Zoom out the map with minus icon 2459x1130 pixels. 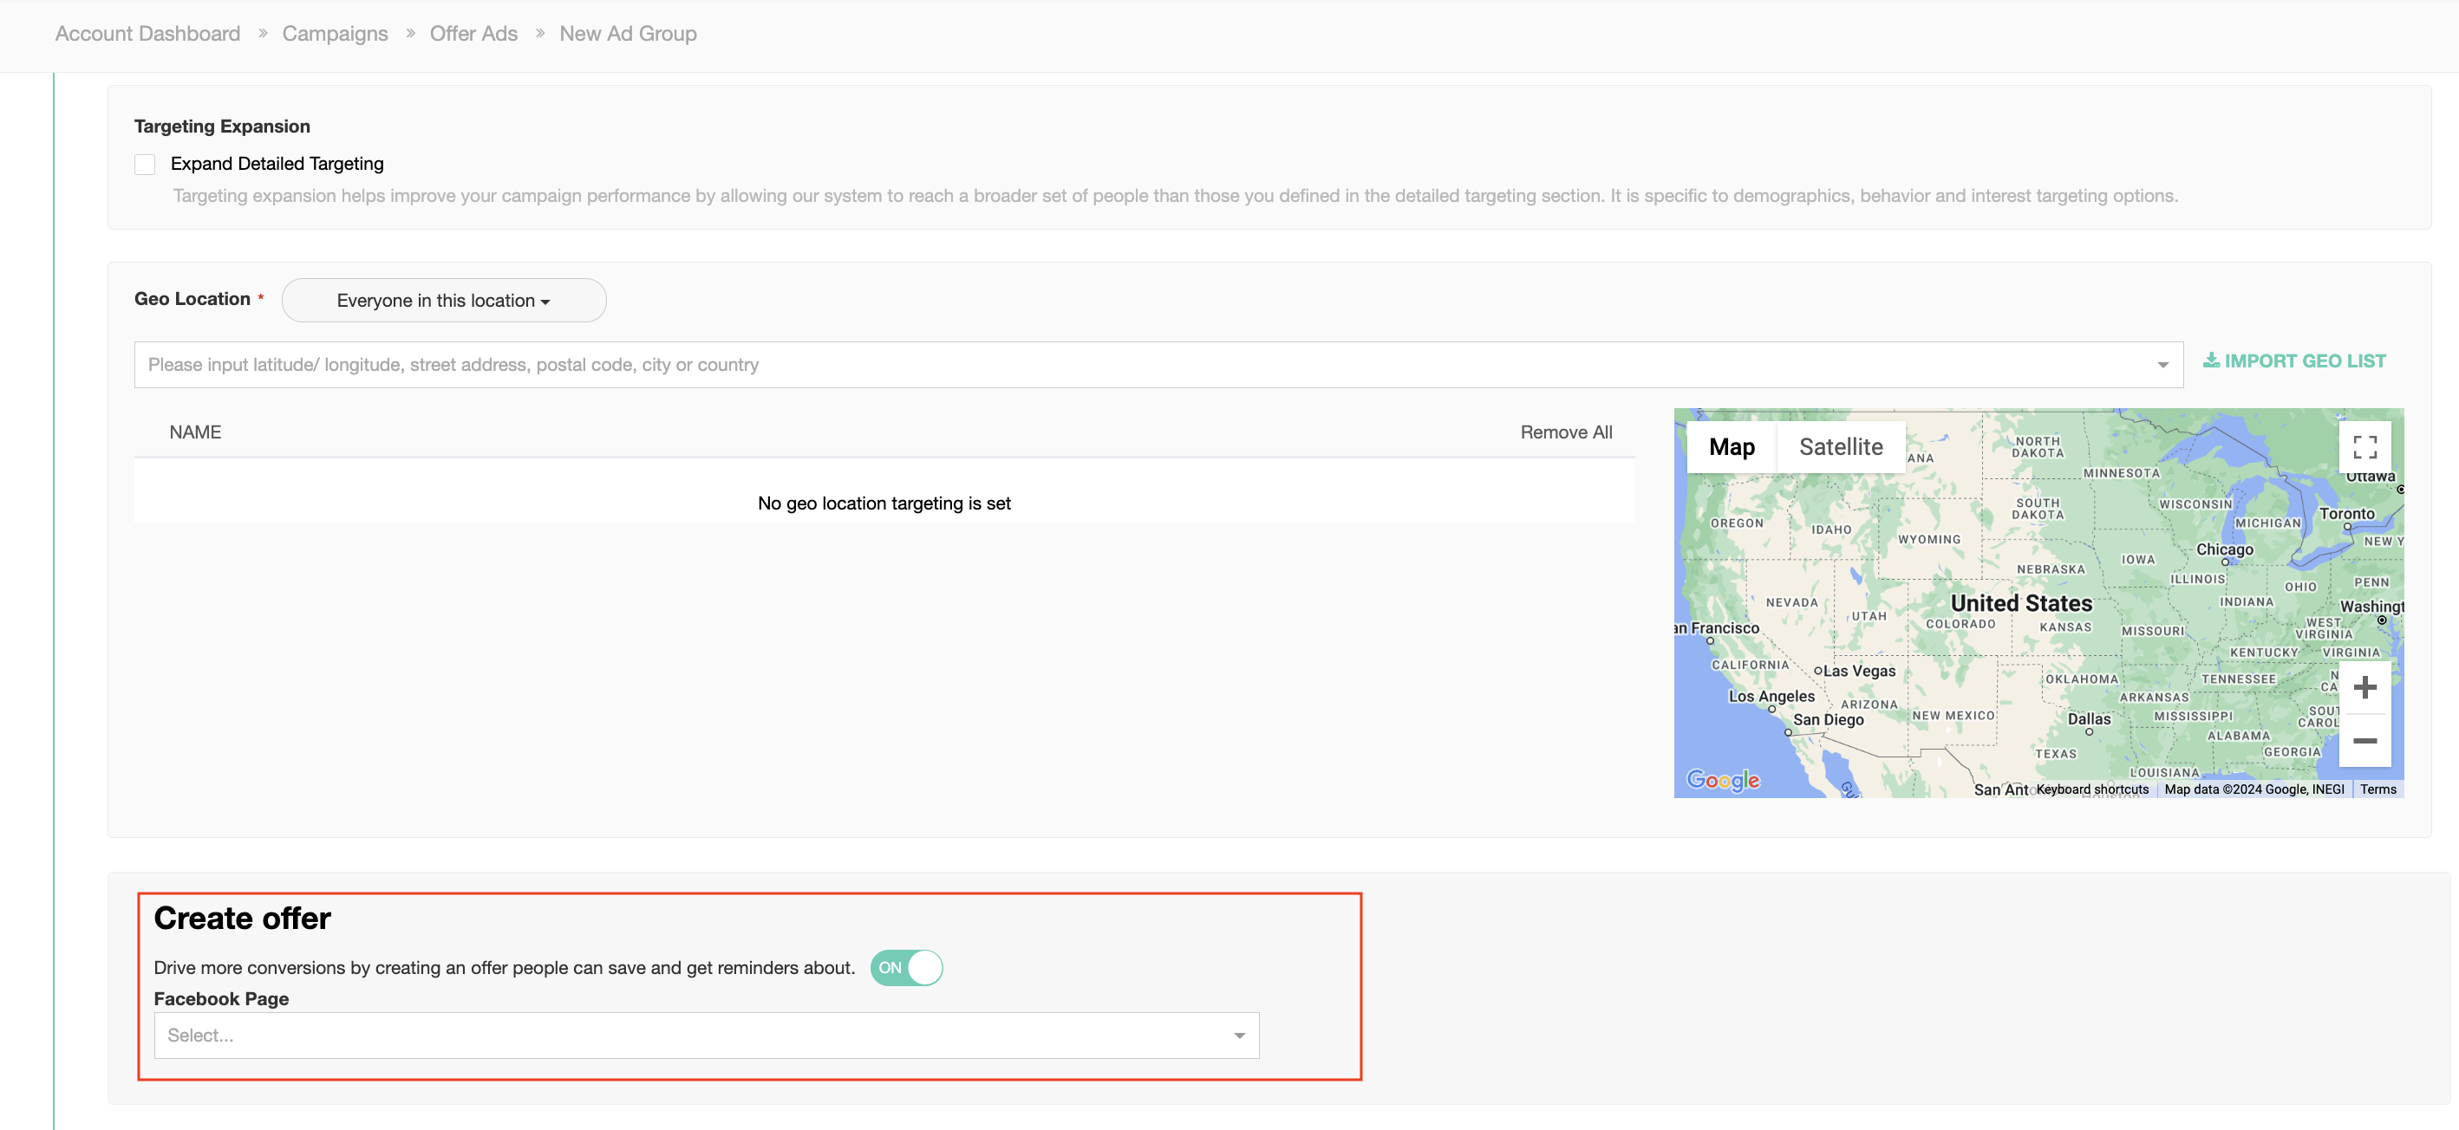(2364, 741)
